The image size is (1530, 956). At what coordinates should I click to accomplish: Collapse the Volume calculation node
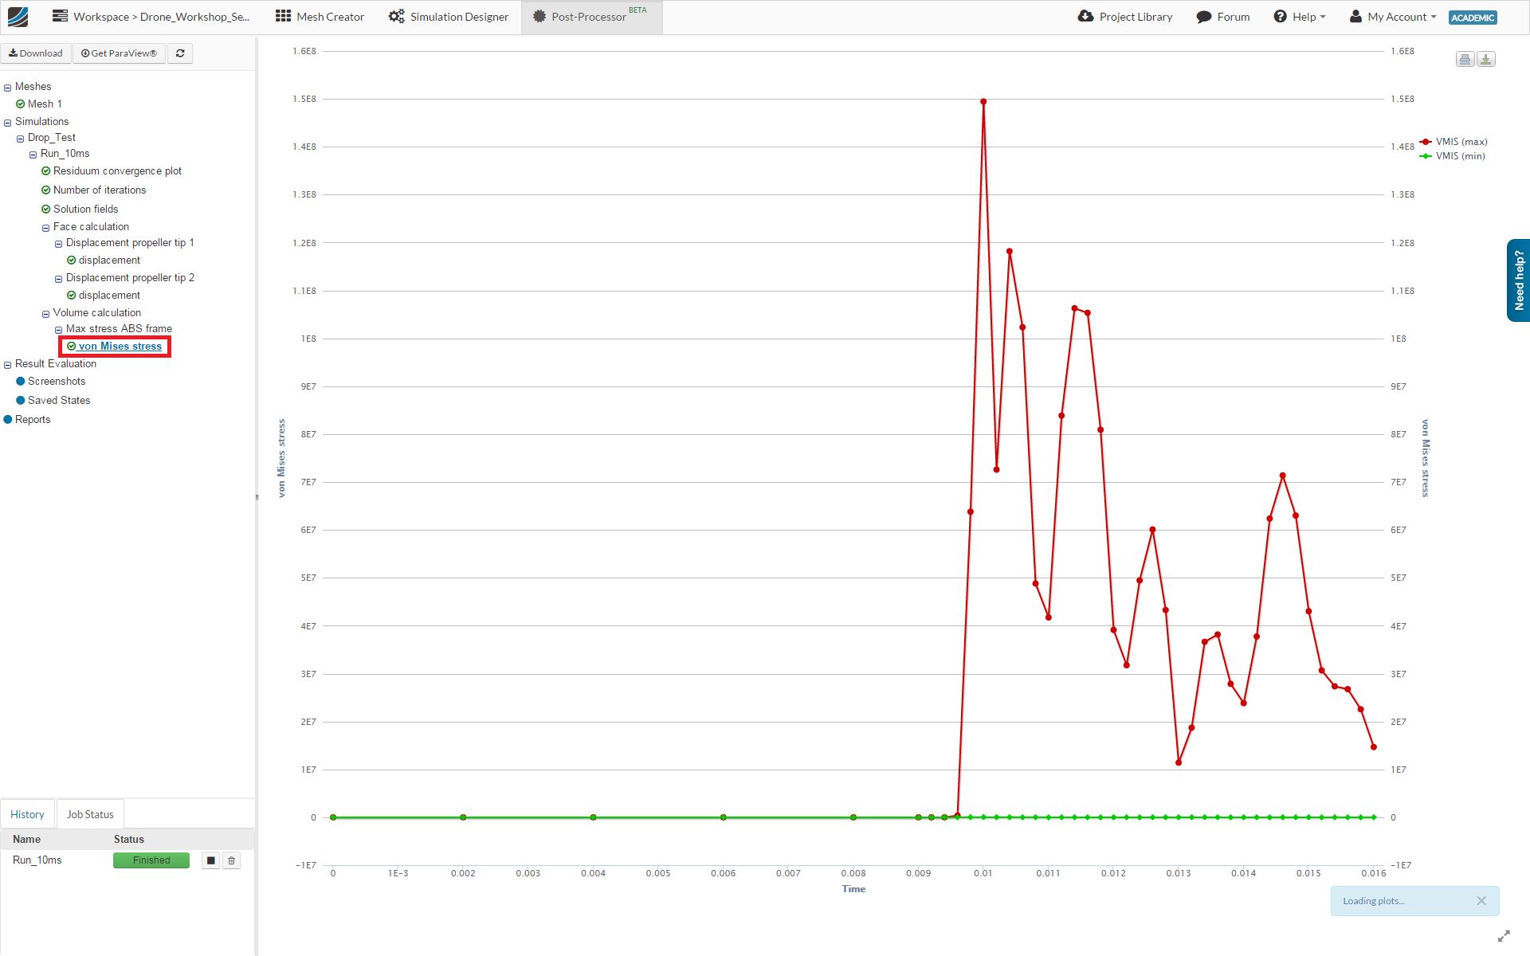tap(46, 314)
